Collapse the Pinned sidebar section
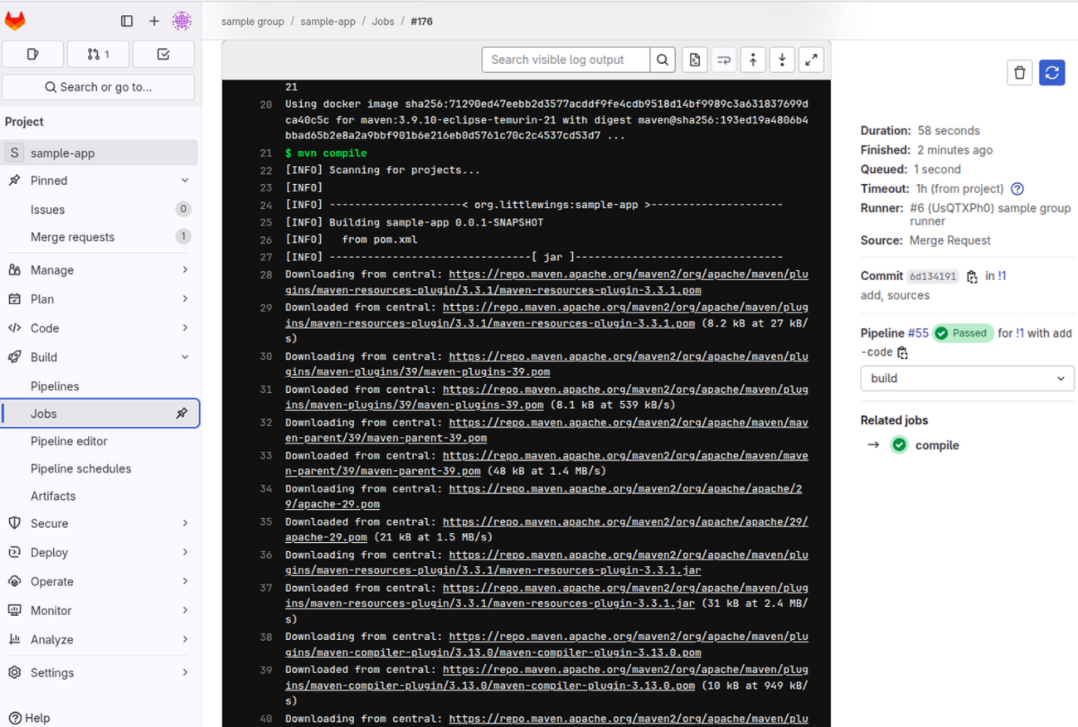The width and height of the screenshot is (1078, 727). click(184, 181)
